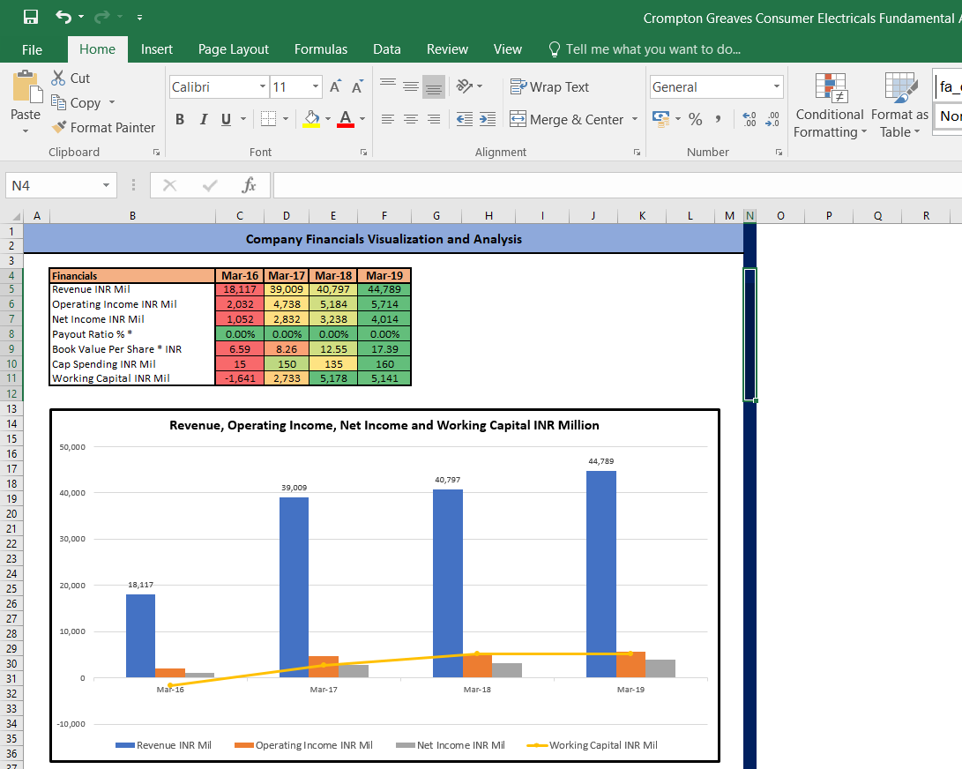Screen dimensions: 962x769
Task: Set Middle Align vertical alignment
Action: point(411,86)
